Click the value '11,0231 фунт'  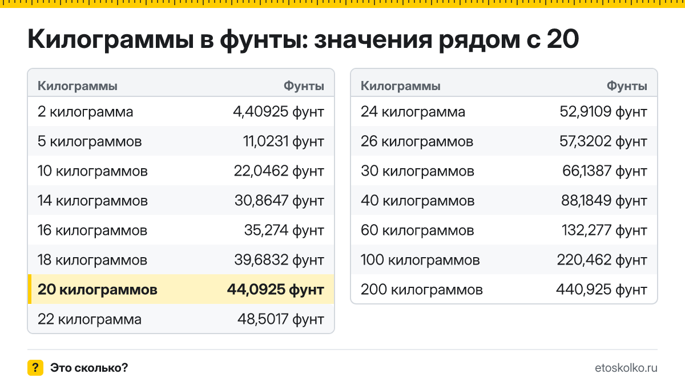click(284, 141)
